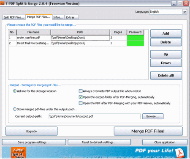Click Merge PDF Files! button
Image resolution: width=190 pixels, height=159 pixels.
coord(148,131)
